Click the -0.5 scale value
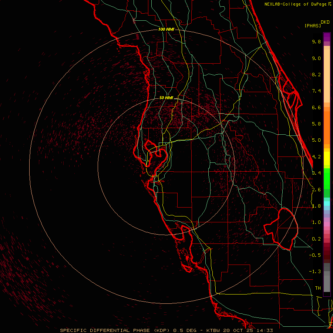The image size is (333, 333). coord(315,255)
